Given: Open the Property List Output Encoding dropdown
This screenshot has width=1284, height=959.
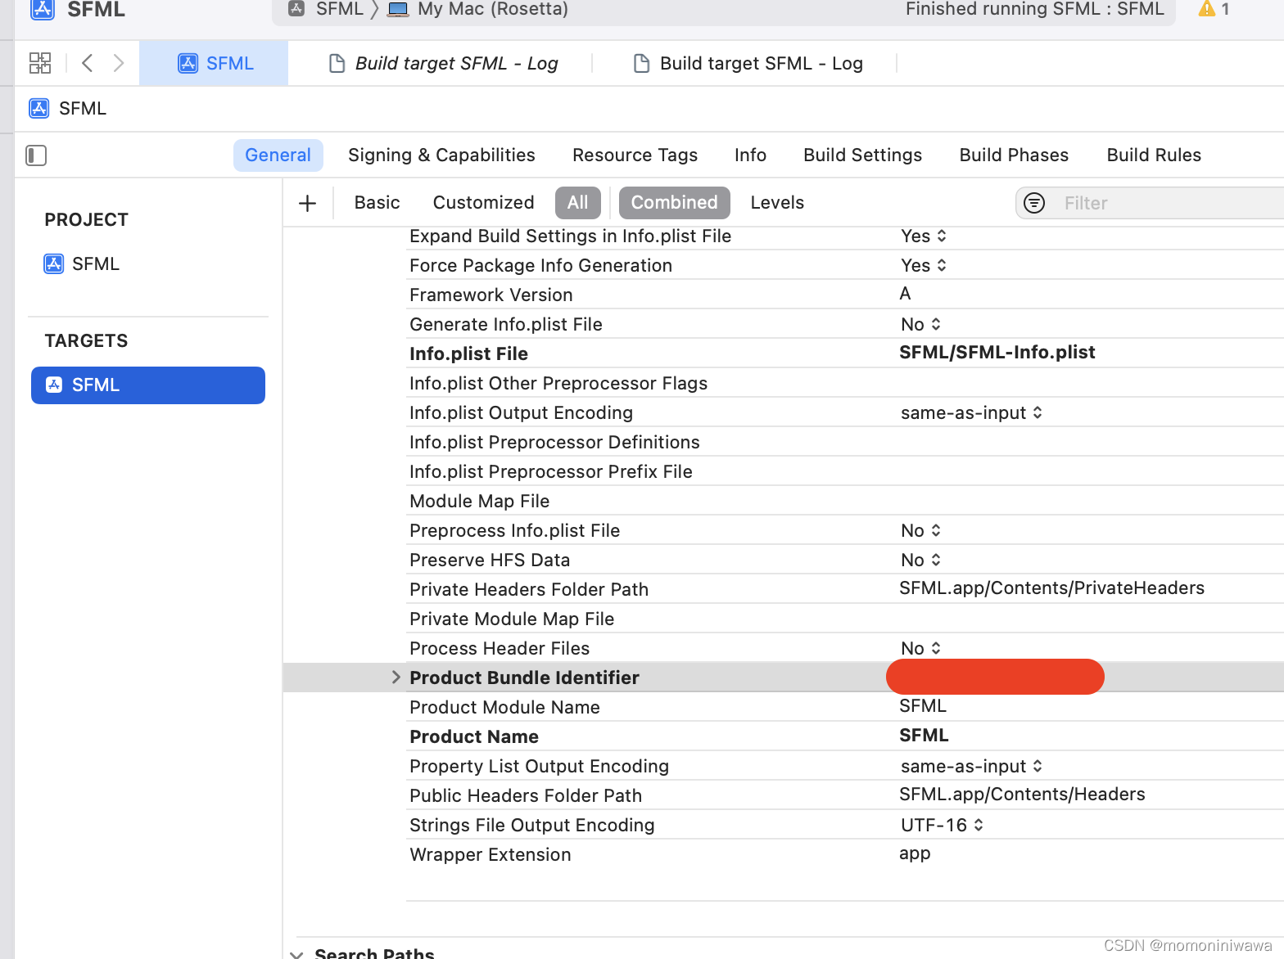Looking at the screenshot, I should pyautogui.click(x=971, y=766).
